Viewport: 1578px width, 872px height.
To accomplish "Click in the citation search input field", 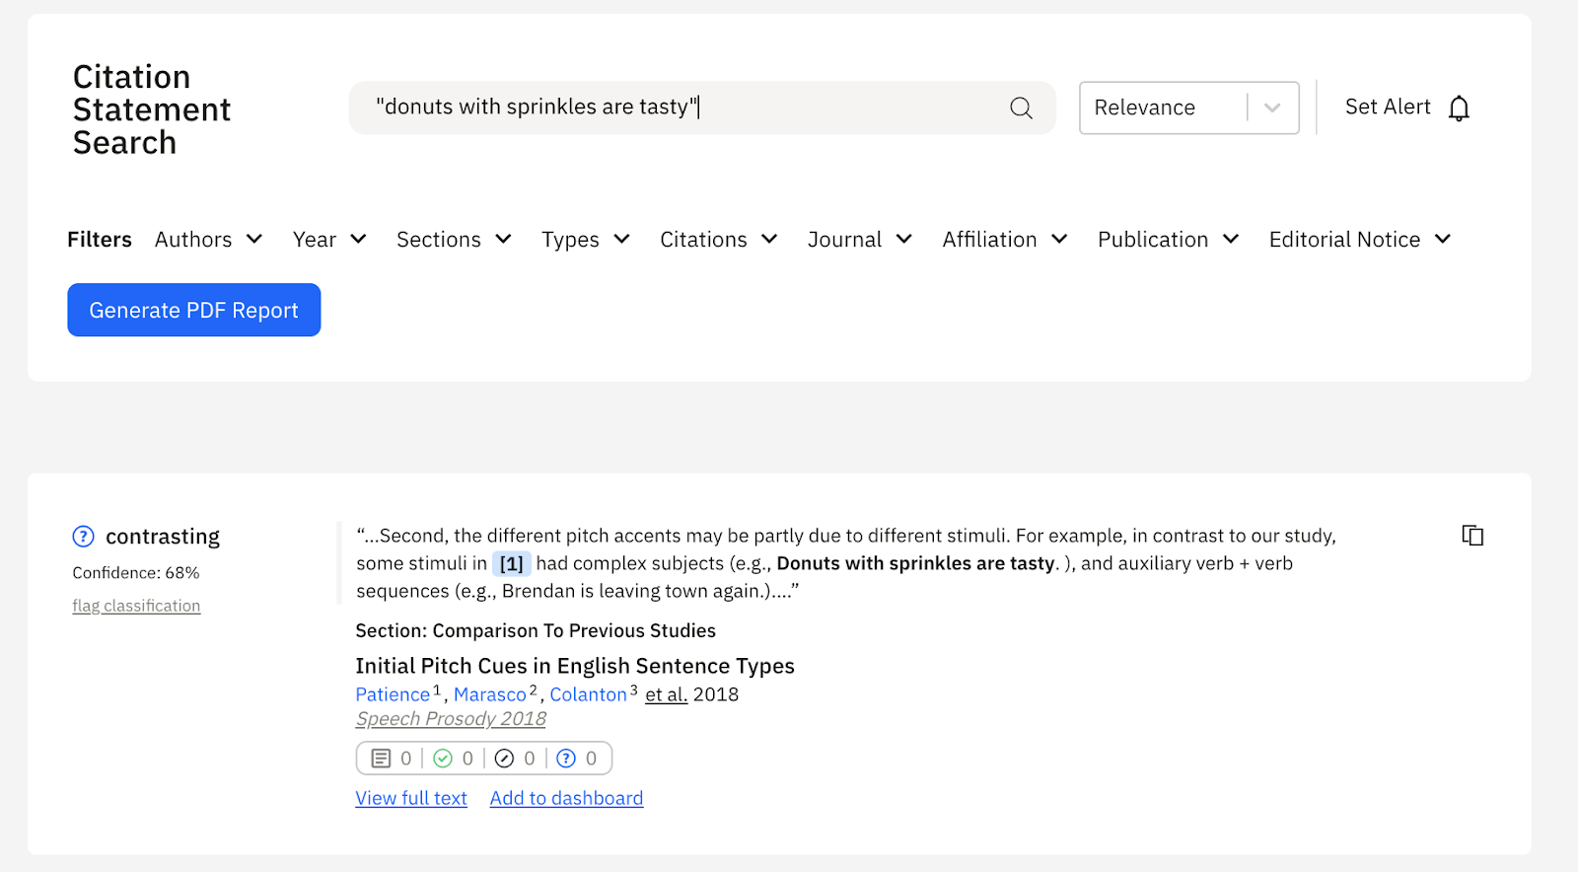I will 681,108.
